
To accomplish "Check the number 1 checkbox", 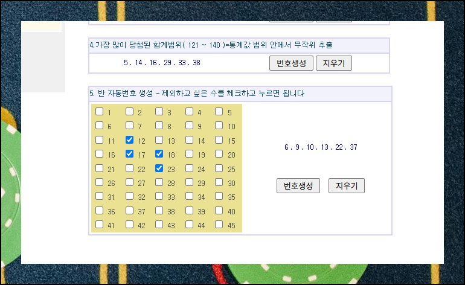I will (x=100, y=112).
